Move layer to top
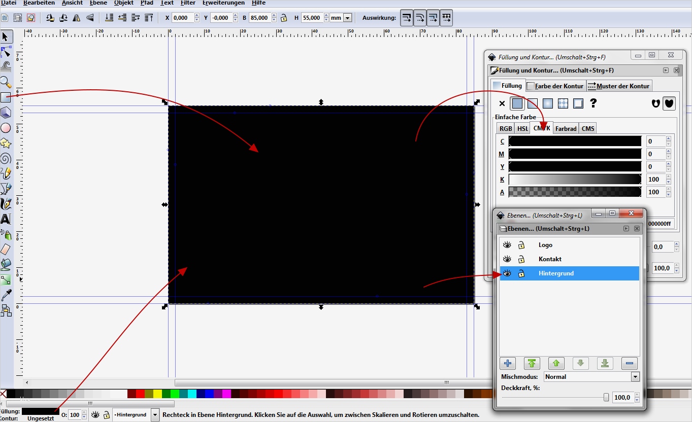This screenshot has height=422, width=692. click(x=532, y=363)
